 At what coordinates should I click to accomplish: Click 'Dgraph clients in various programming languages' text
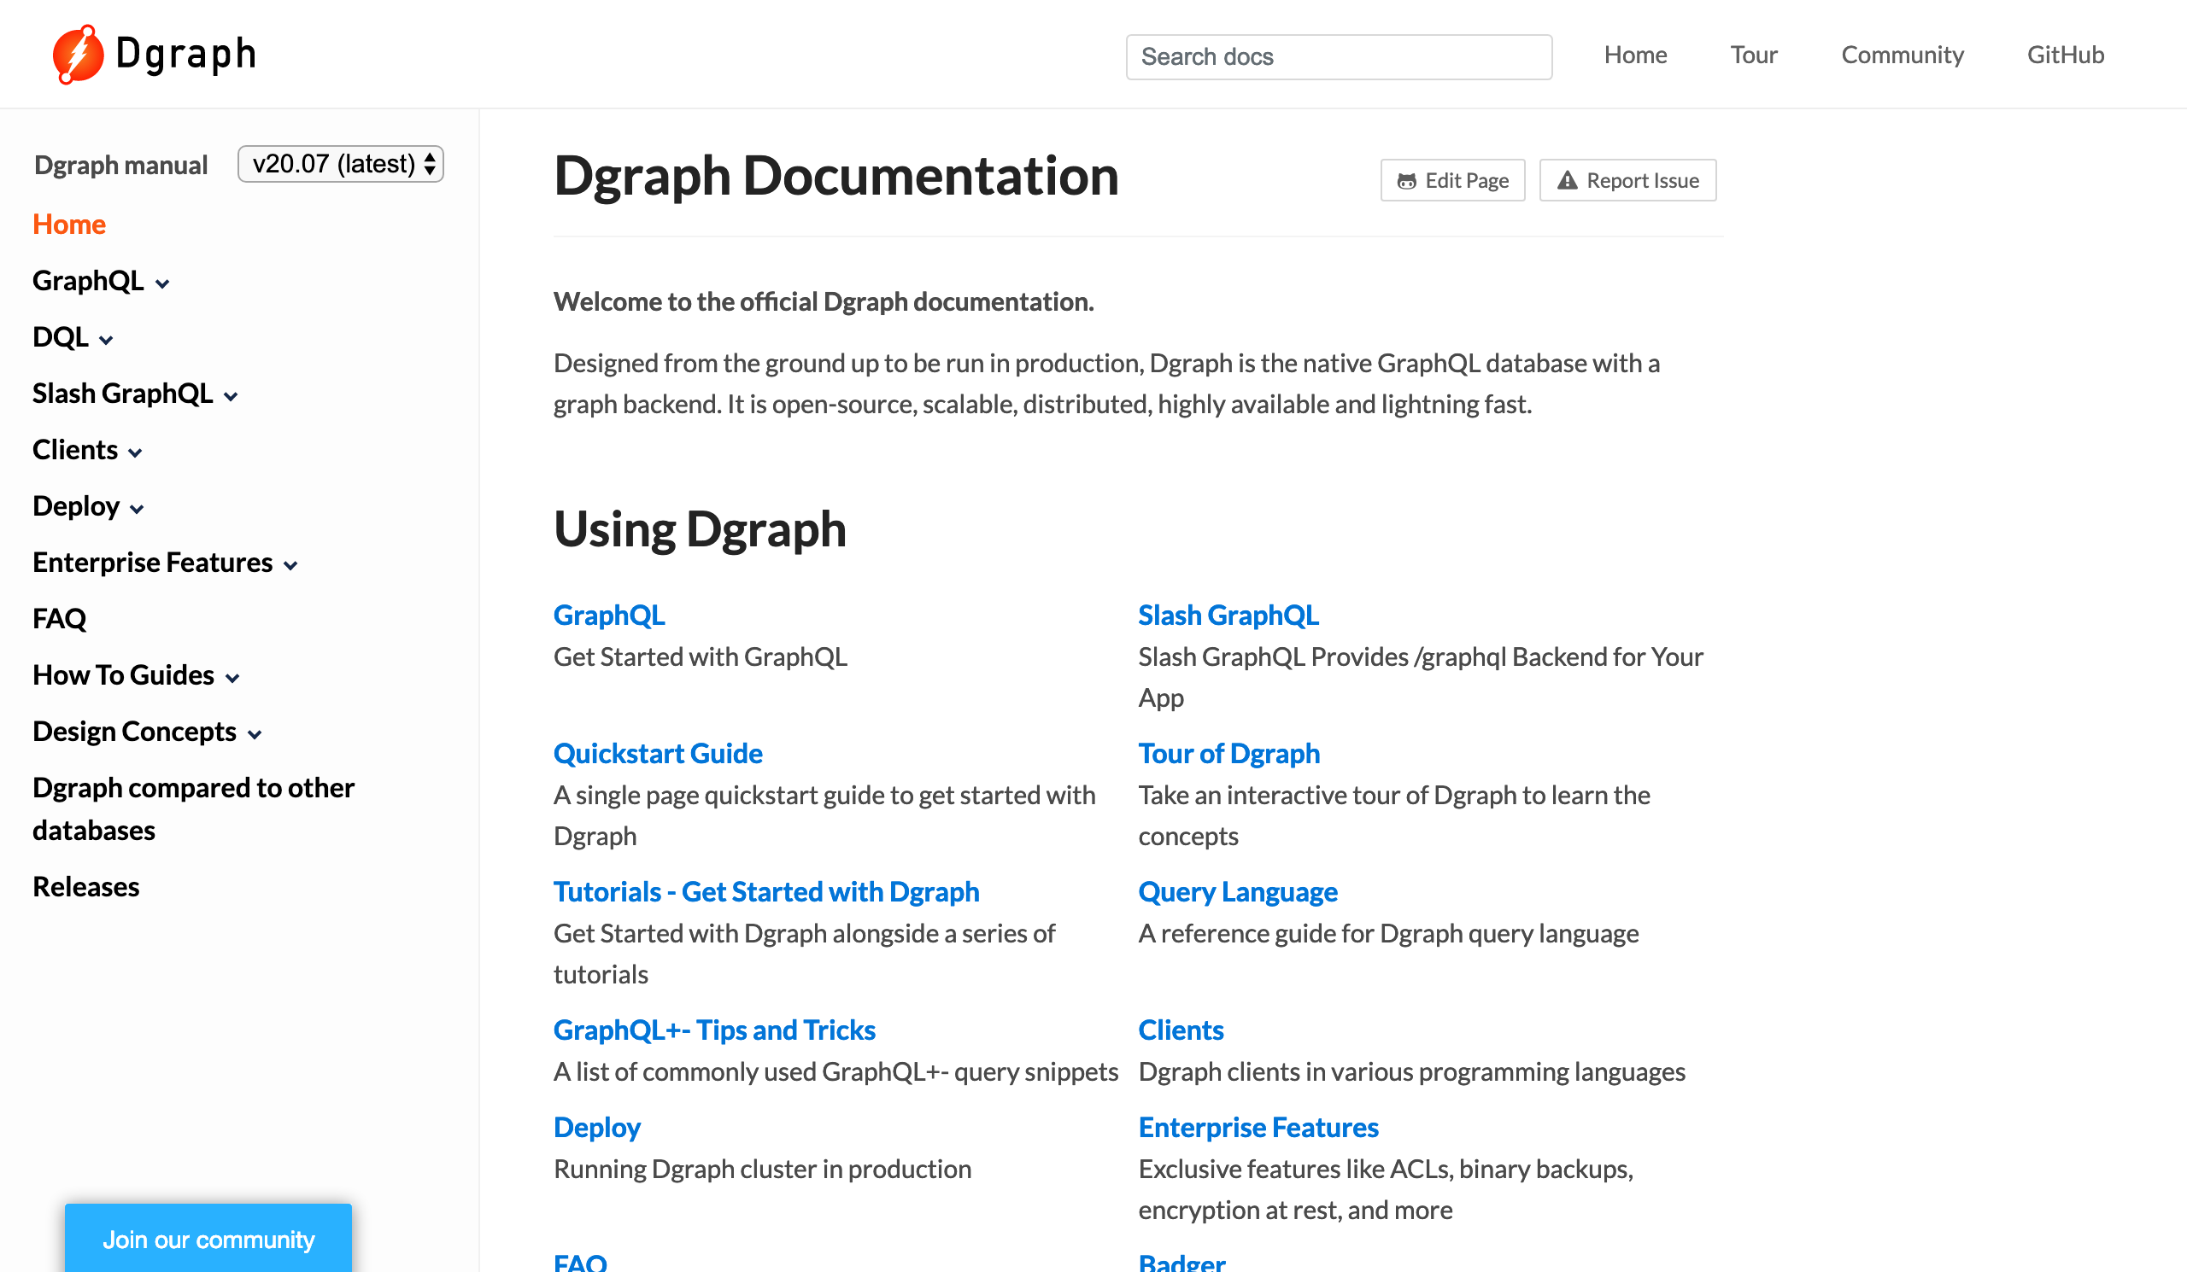coord(1412,1072)
